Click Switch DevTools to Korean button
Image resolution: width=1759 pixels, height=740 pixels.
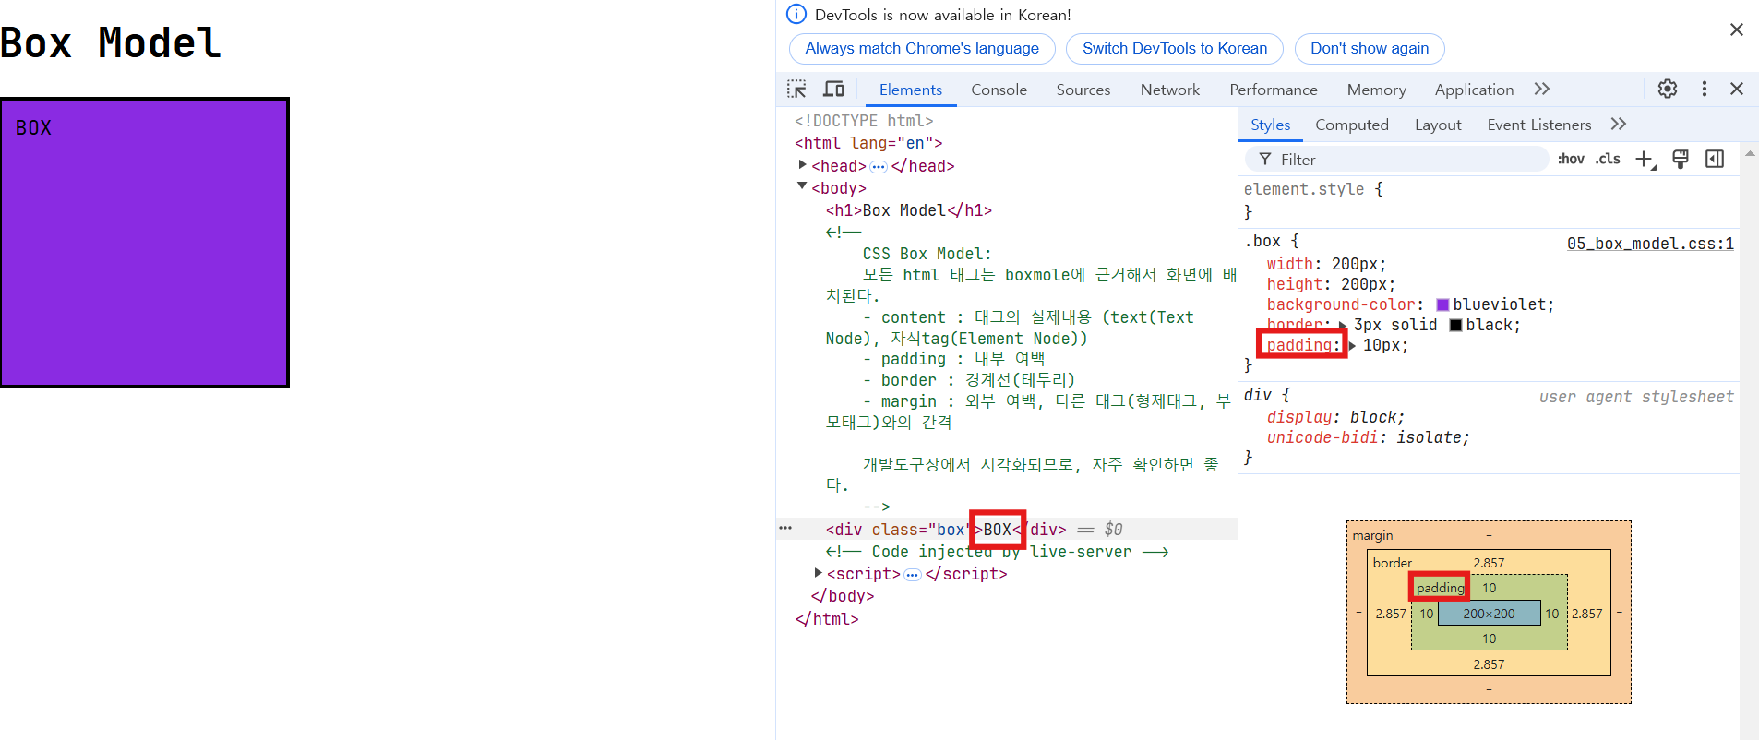(x=1175, y=49)
